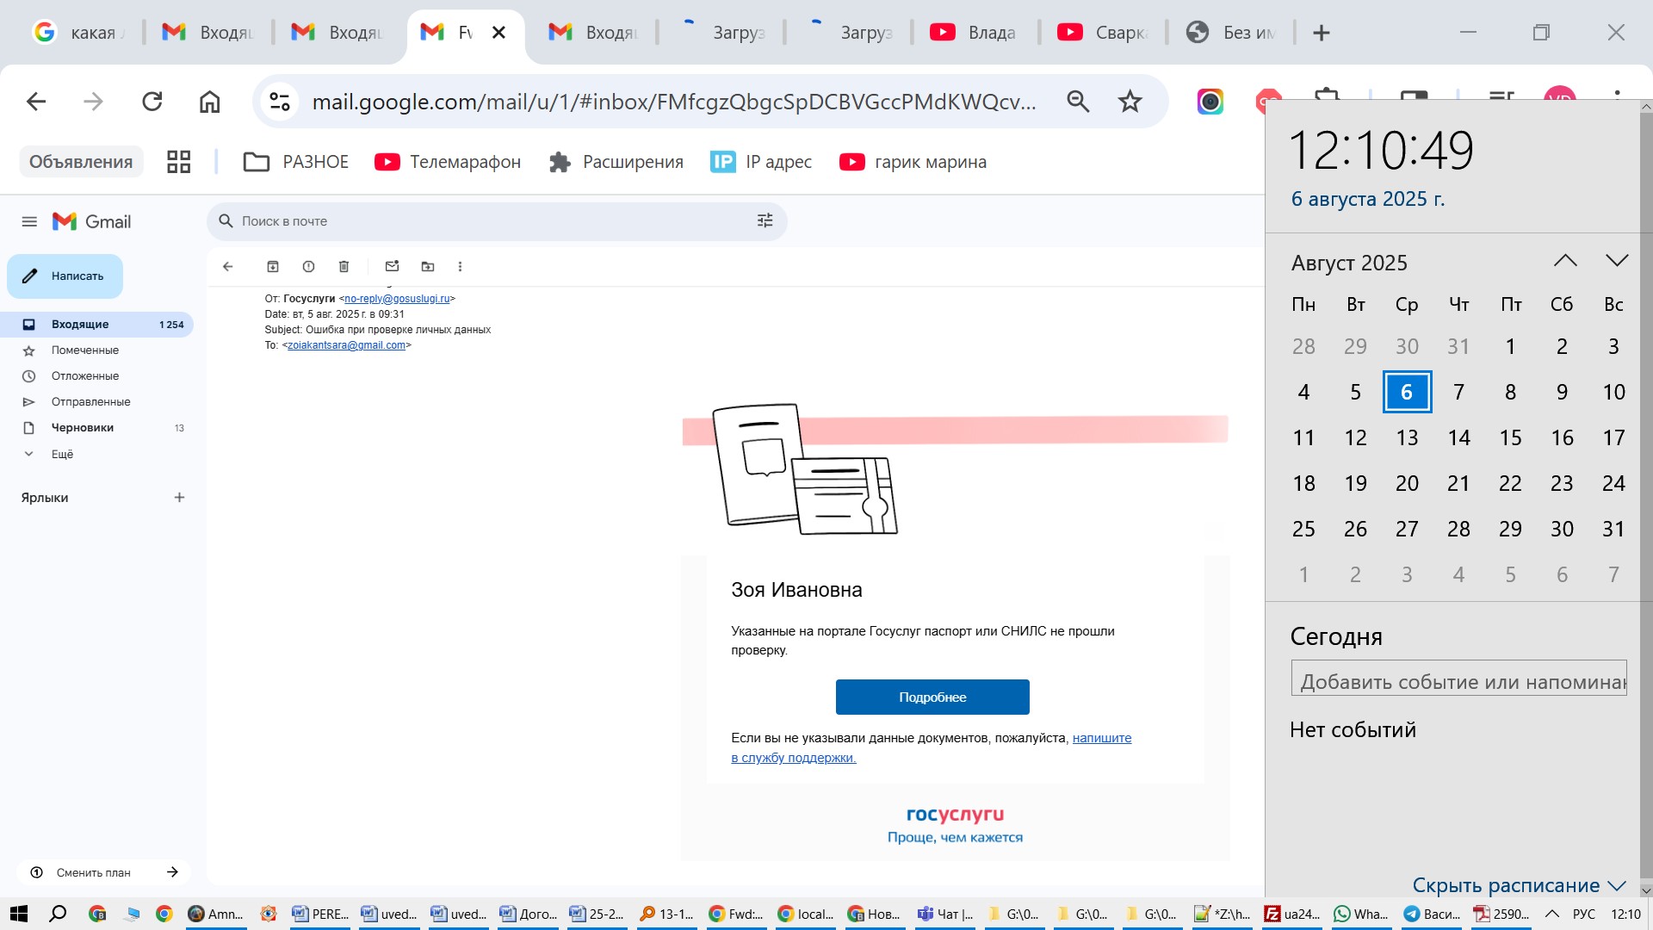
Task: Open a new browser tab
Action: 1322,33
